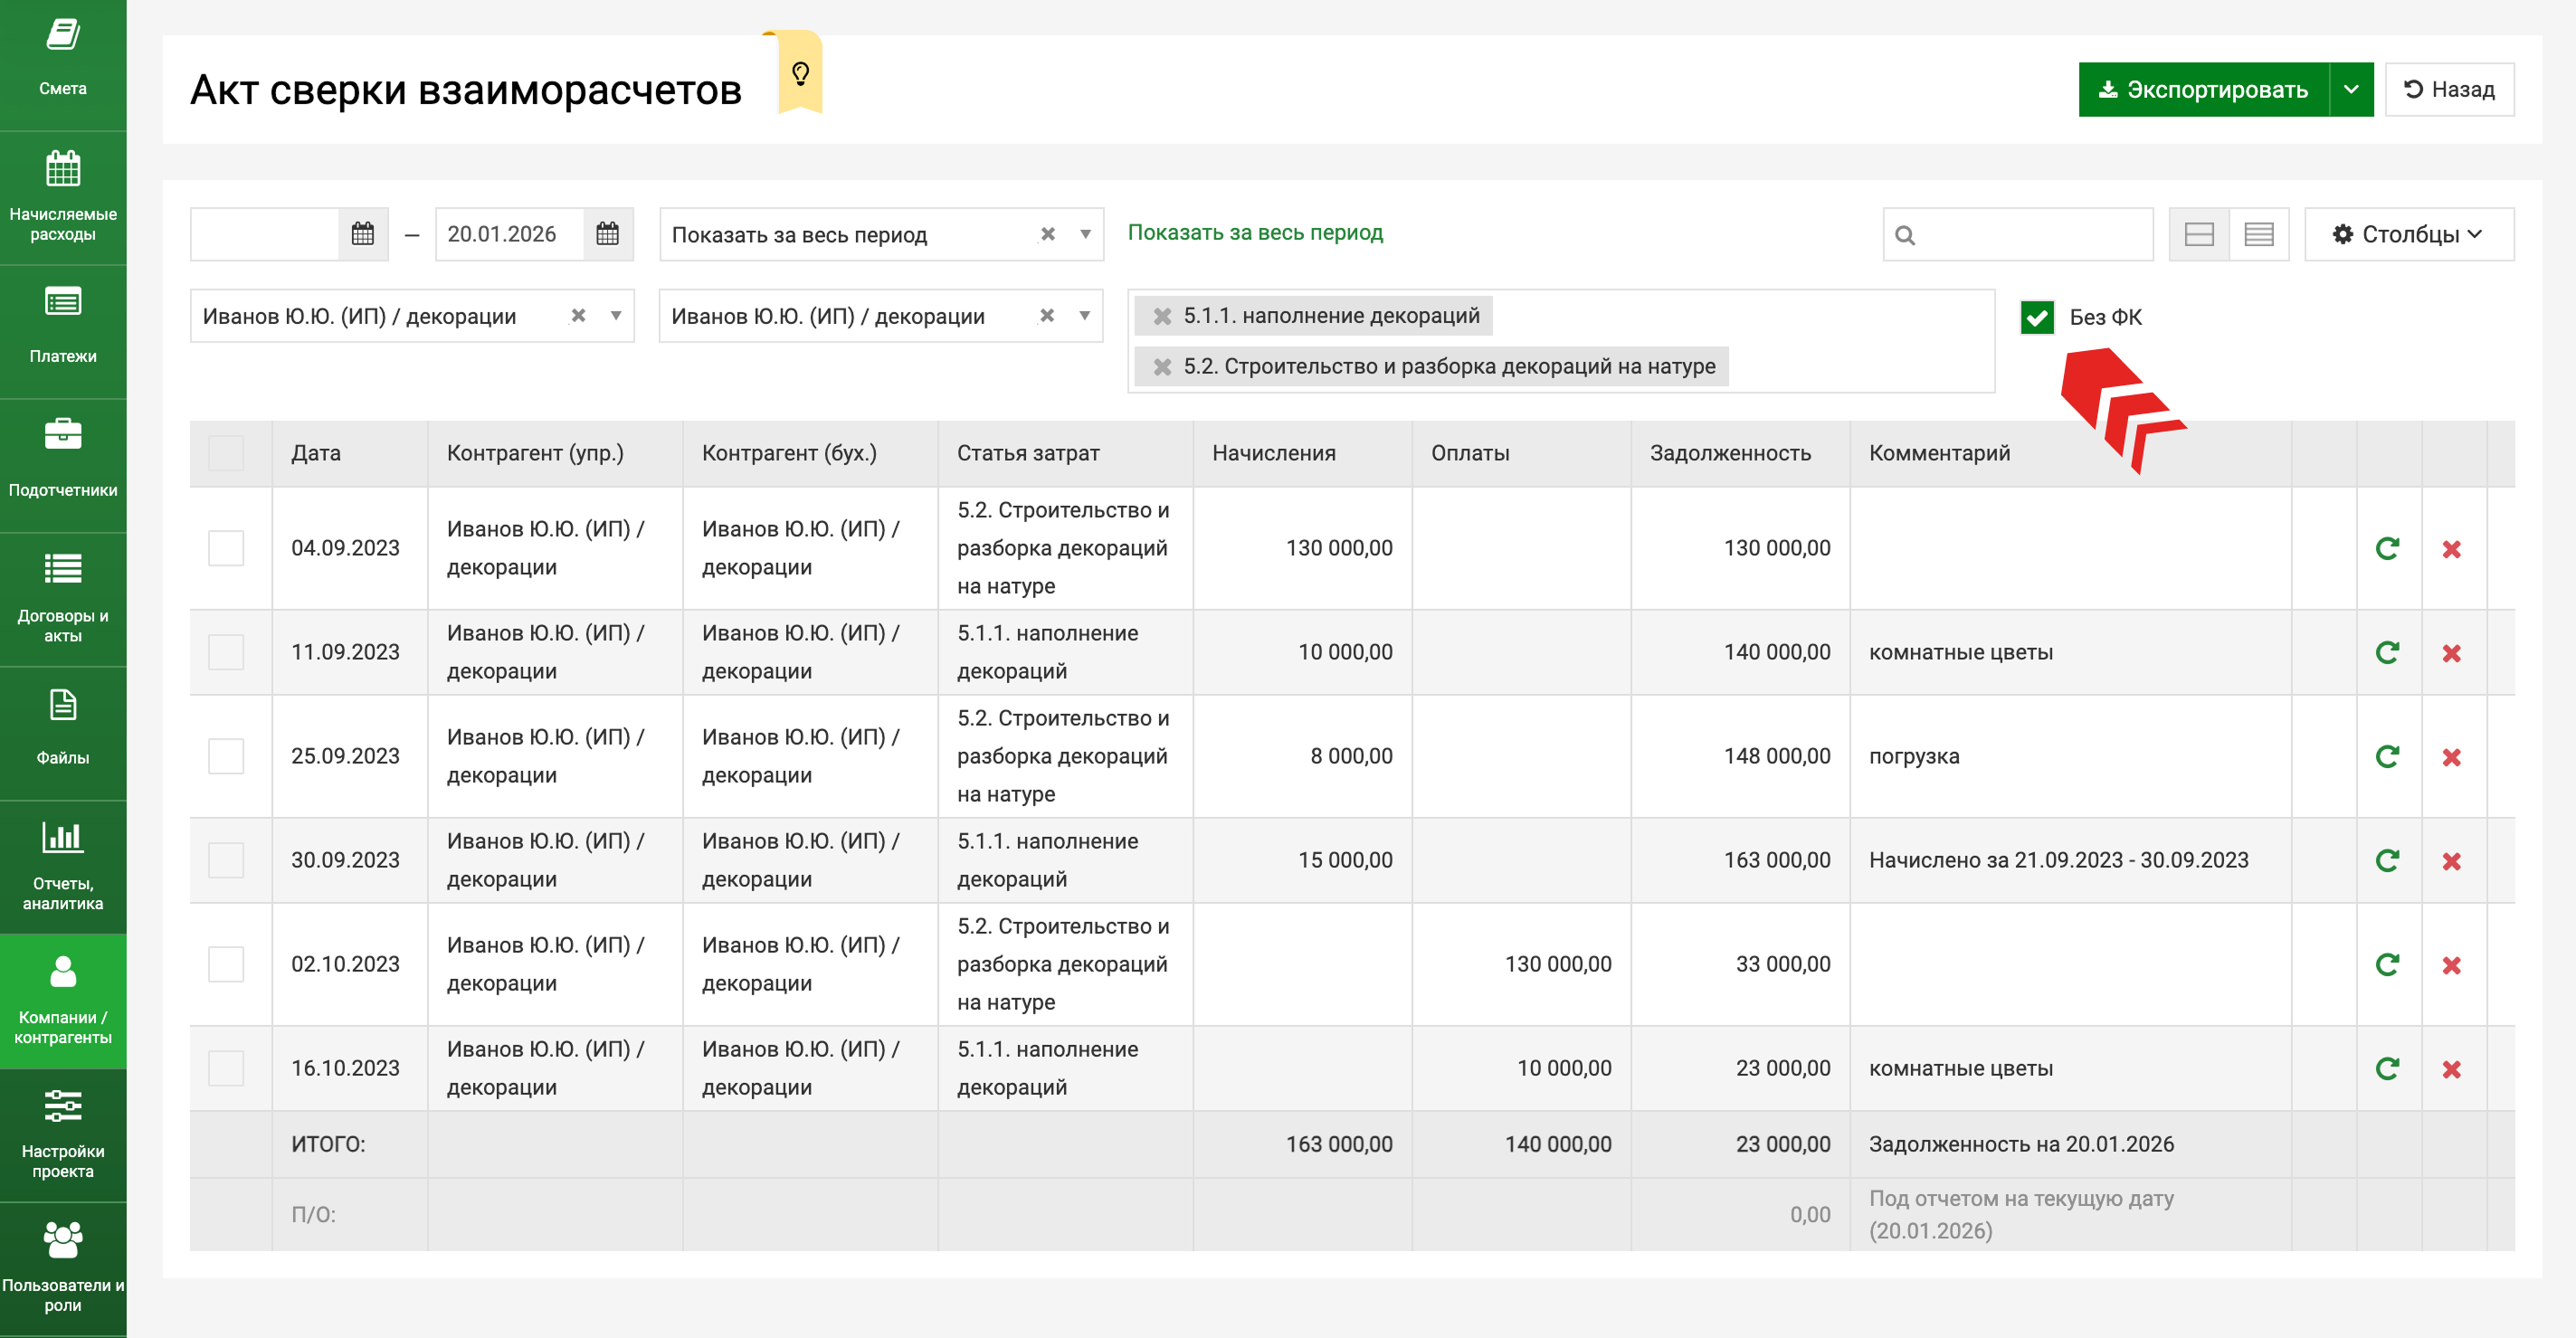Delete the 11.09.2023 row with red cross
The image size is (2576, 1338).
2451,653
